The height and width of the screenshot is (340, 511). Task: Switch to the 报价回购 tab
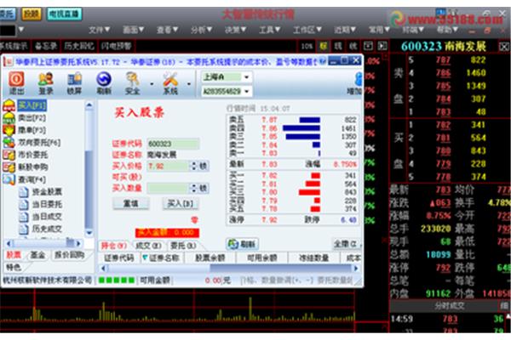coord(69,255)
